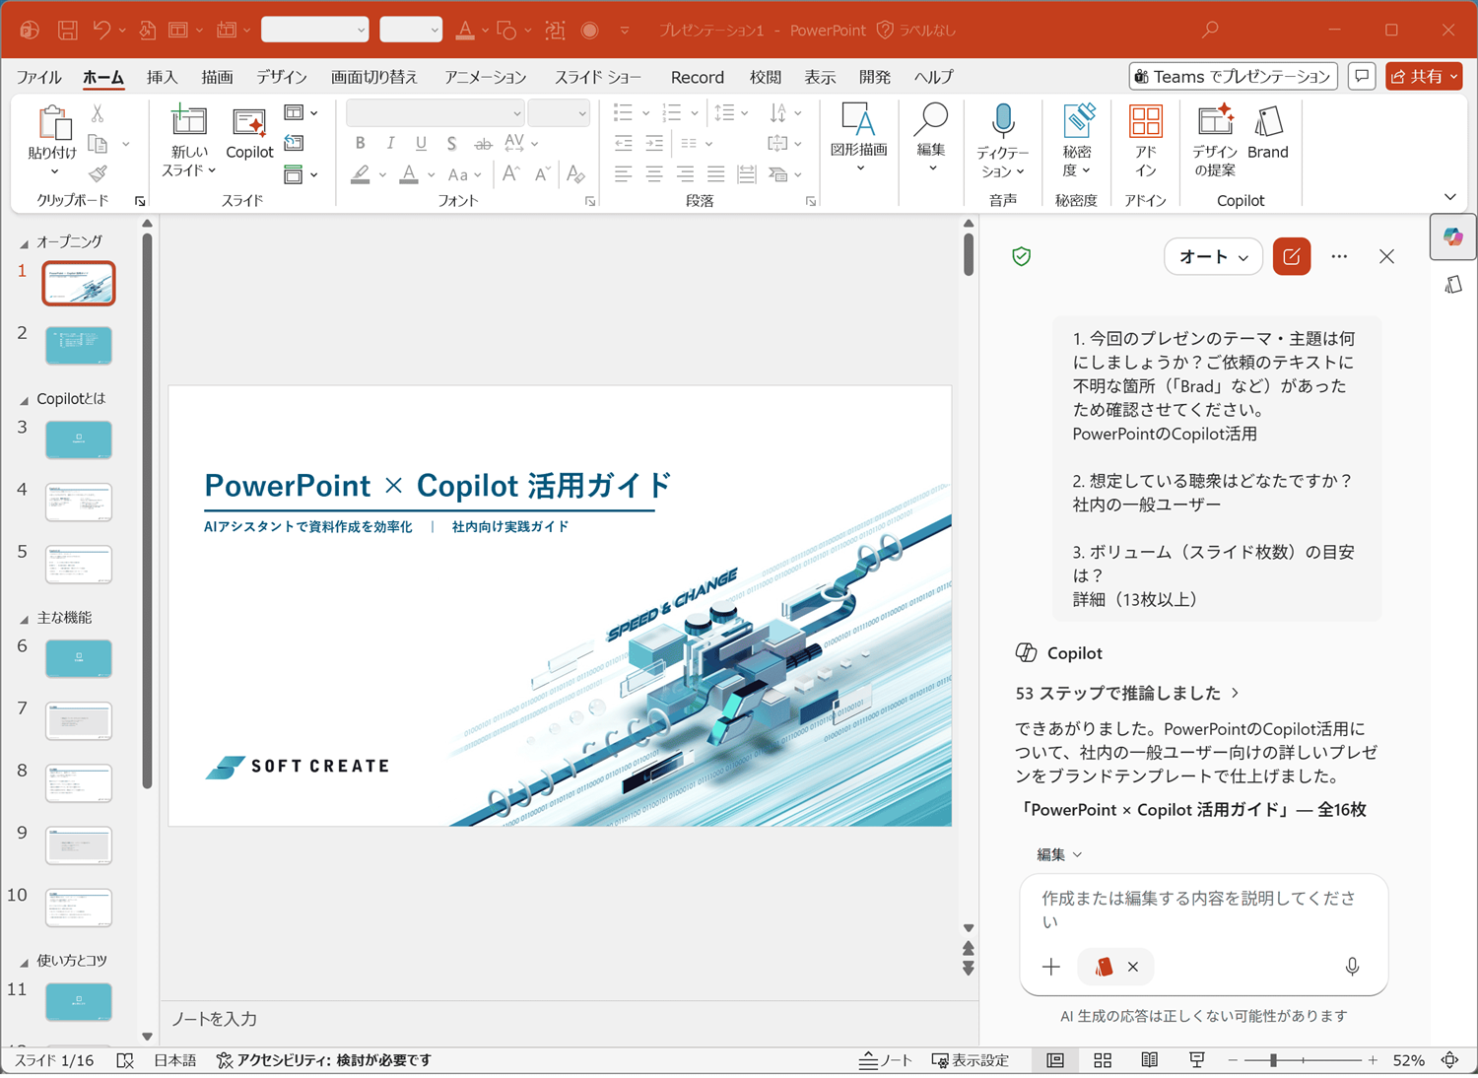Switch to reading view in status bar

tap(1150, 1060)
